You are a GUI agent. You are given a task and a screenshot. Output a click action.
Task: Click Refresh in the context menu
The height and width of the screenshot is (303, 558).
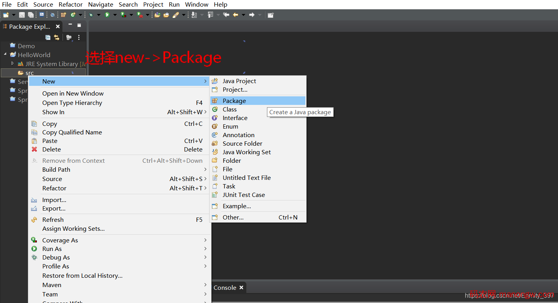(x=53, y=219)
